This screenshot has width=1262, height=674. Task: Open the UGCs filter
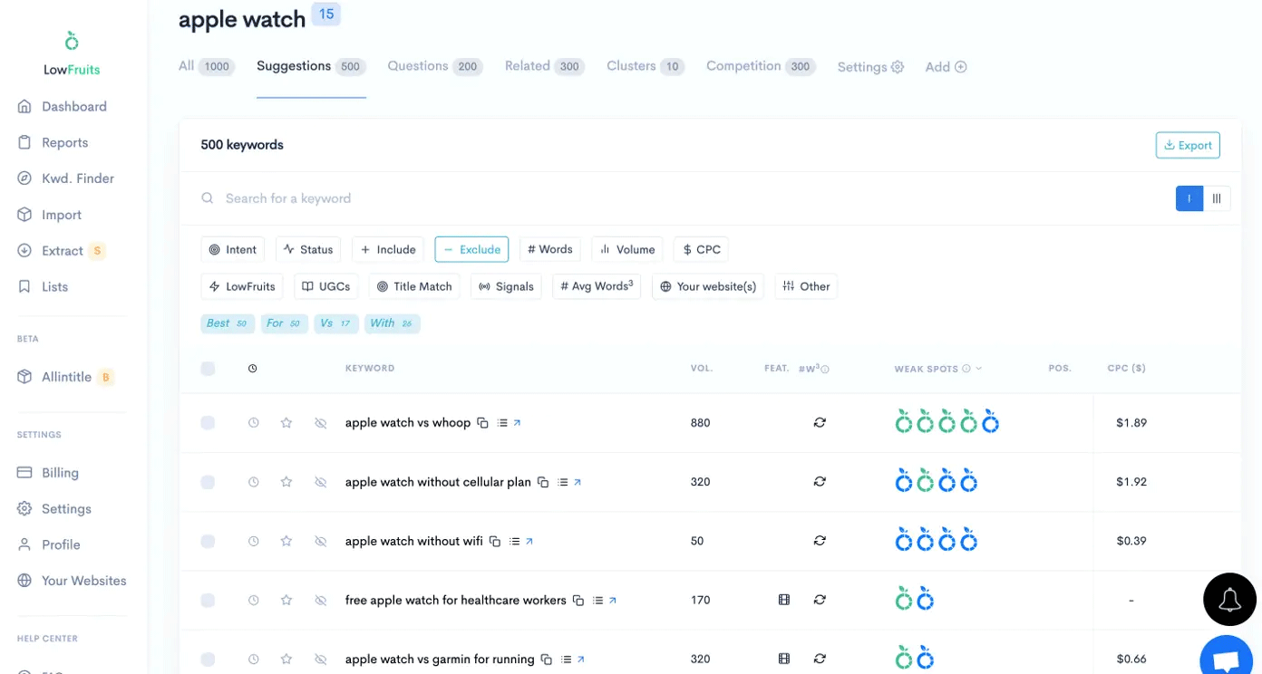tap(325, 286)
